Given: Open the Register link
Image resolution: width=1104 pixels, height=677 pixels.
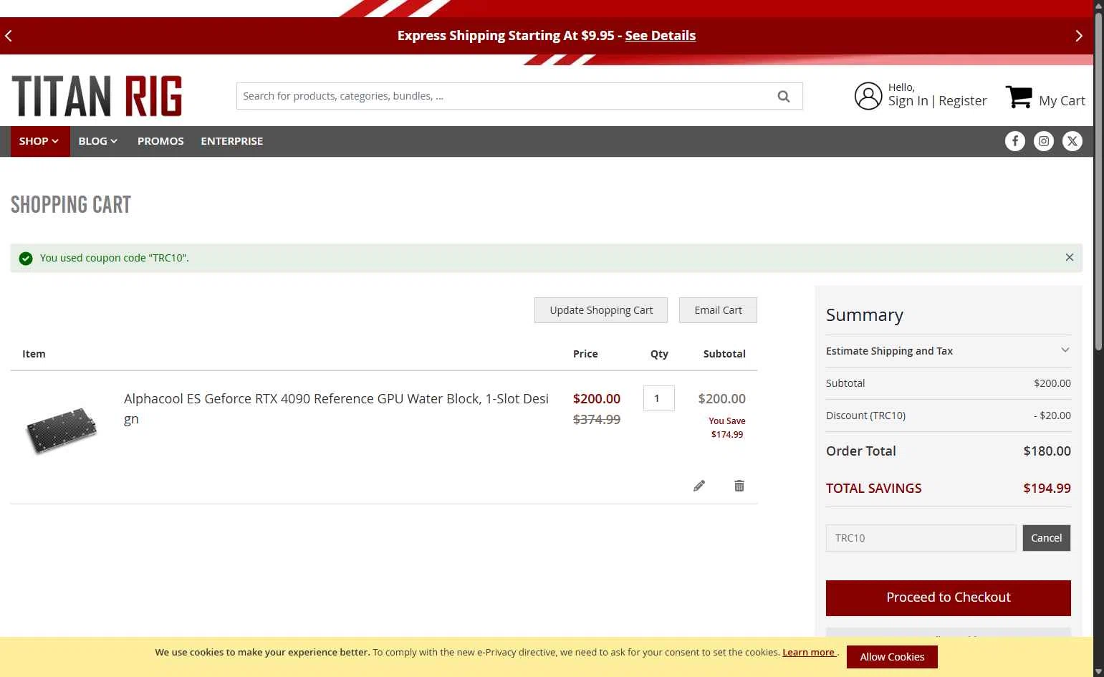Looking at the screenshot, I should pos(962,101).
